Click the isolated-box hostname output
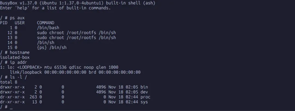The width and height of the screenshot is (295, 111). pos(15,57)
